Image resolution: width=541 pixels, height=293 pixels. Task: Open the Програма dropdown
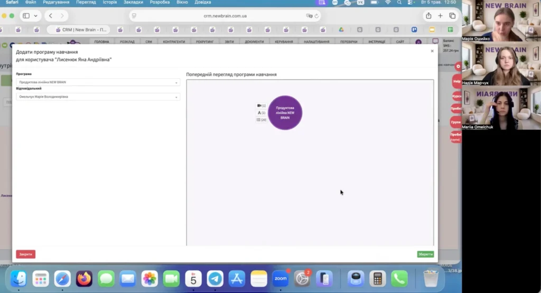tap(98, 82)
